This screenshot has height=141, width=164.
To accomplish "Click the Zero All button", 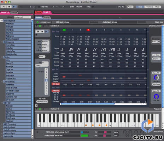I will (156, 59).
